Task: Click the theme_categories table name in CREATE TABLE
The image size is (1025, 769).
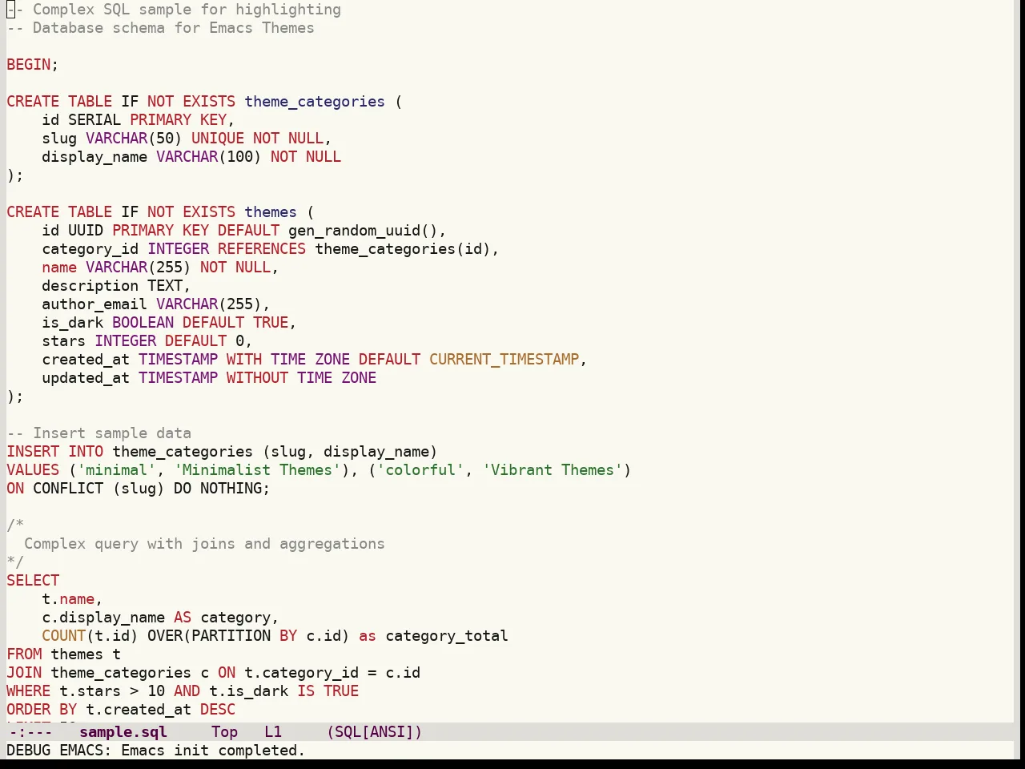Action: point(315,102)
